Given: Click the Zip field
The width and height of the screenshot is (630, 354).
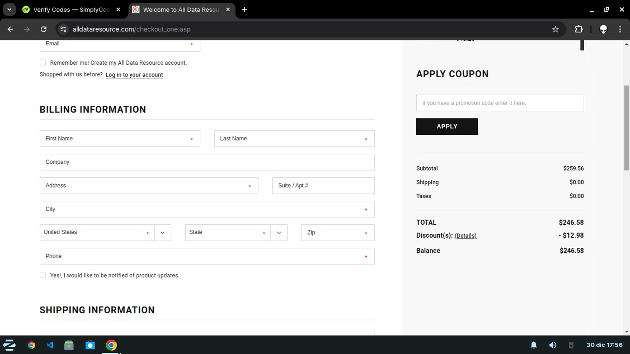Looking at the screenshot, I should coord(338,233).
